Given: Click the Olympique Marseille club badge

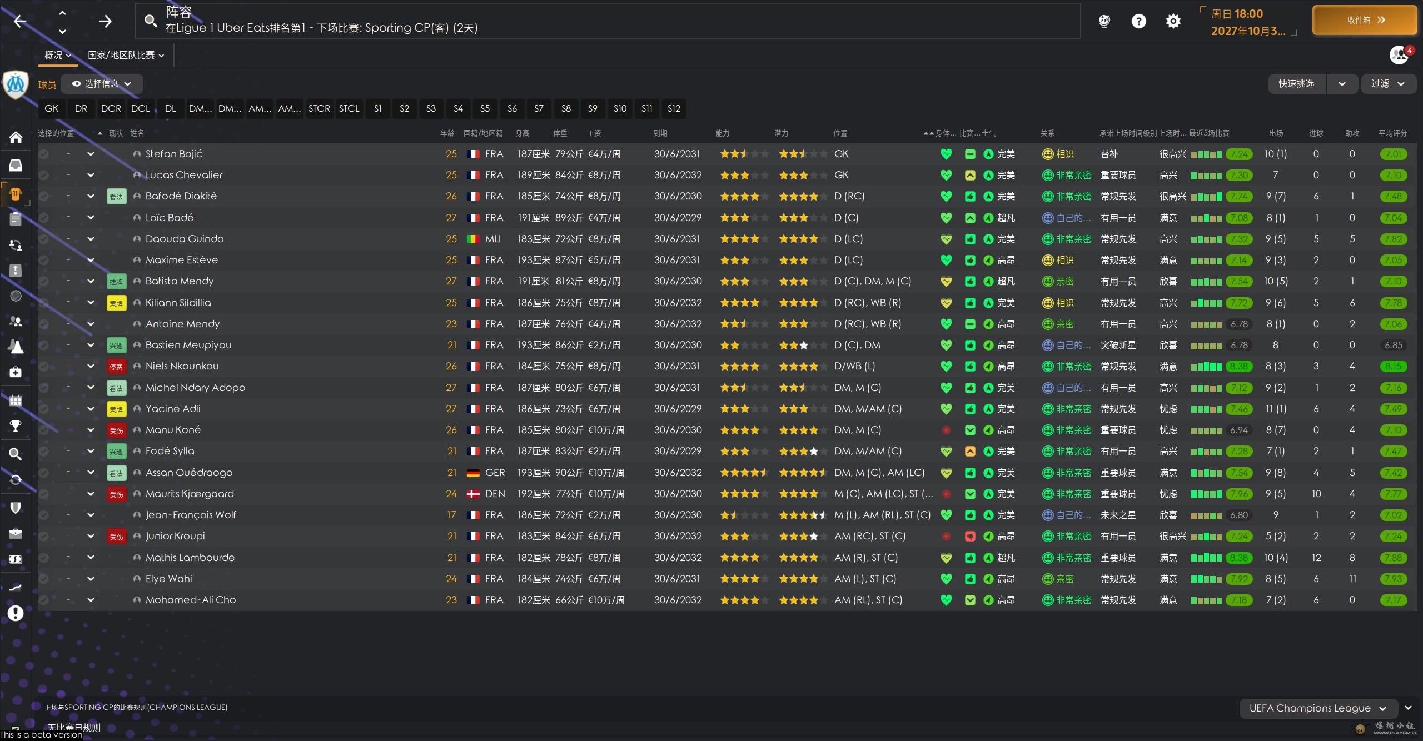Looking at the screenshot, I should click(16, 84).
